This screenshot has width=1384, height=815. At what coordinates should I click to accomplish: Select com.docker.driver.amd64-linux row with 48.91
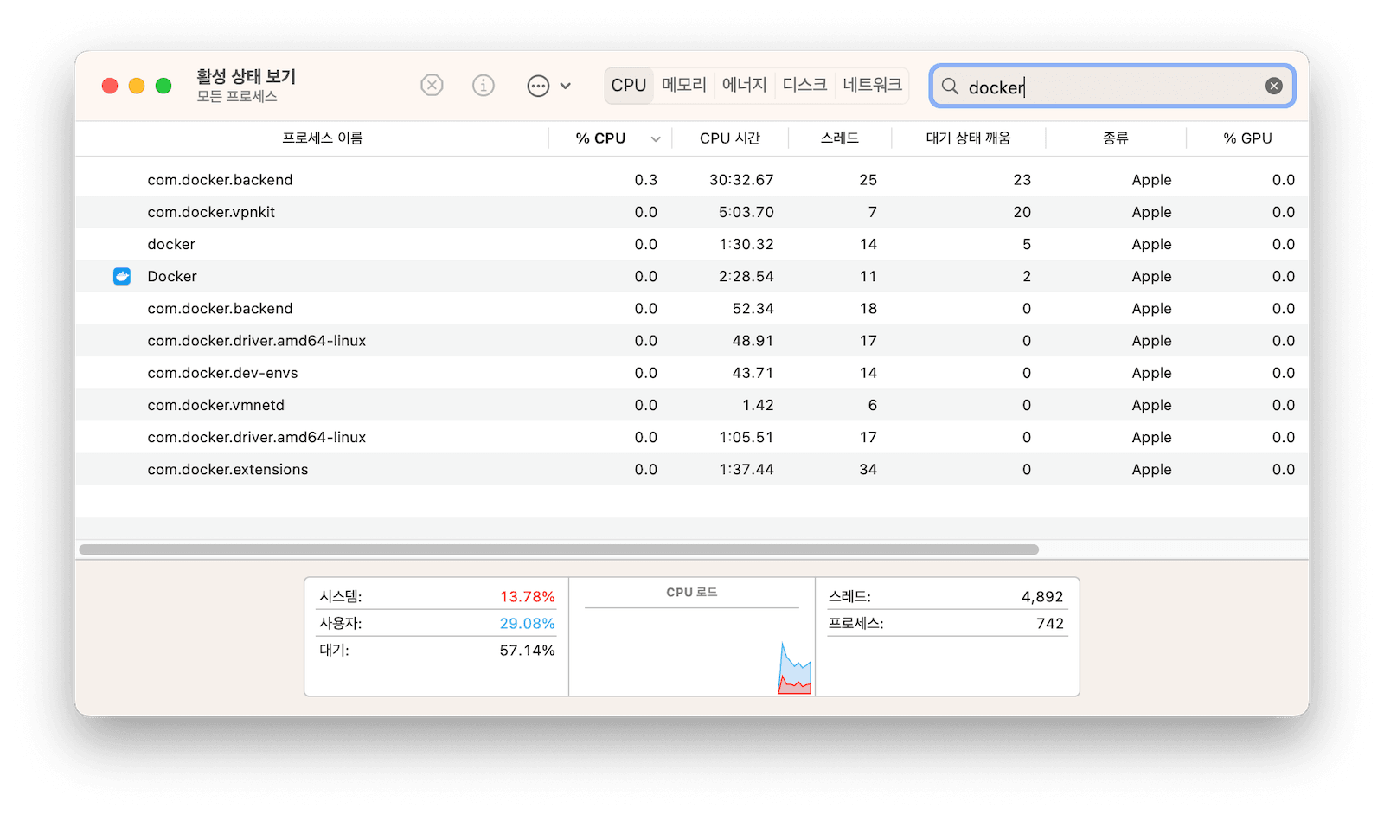(692, 340)
